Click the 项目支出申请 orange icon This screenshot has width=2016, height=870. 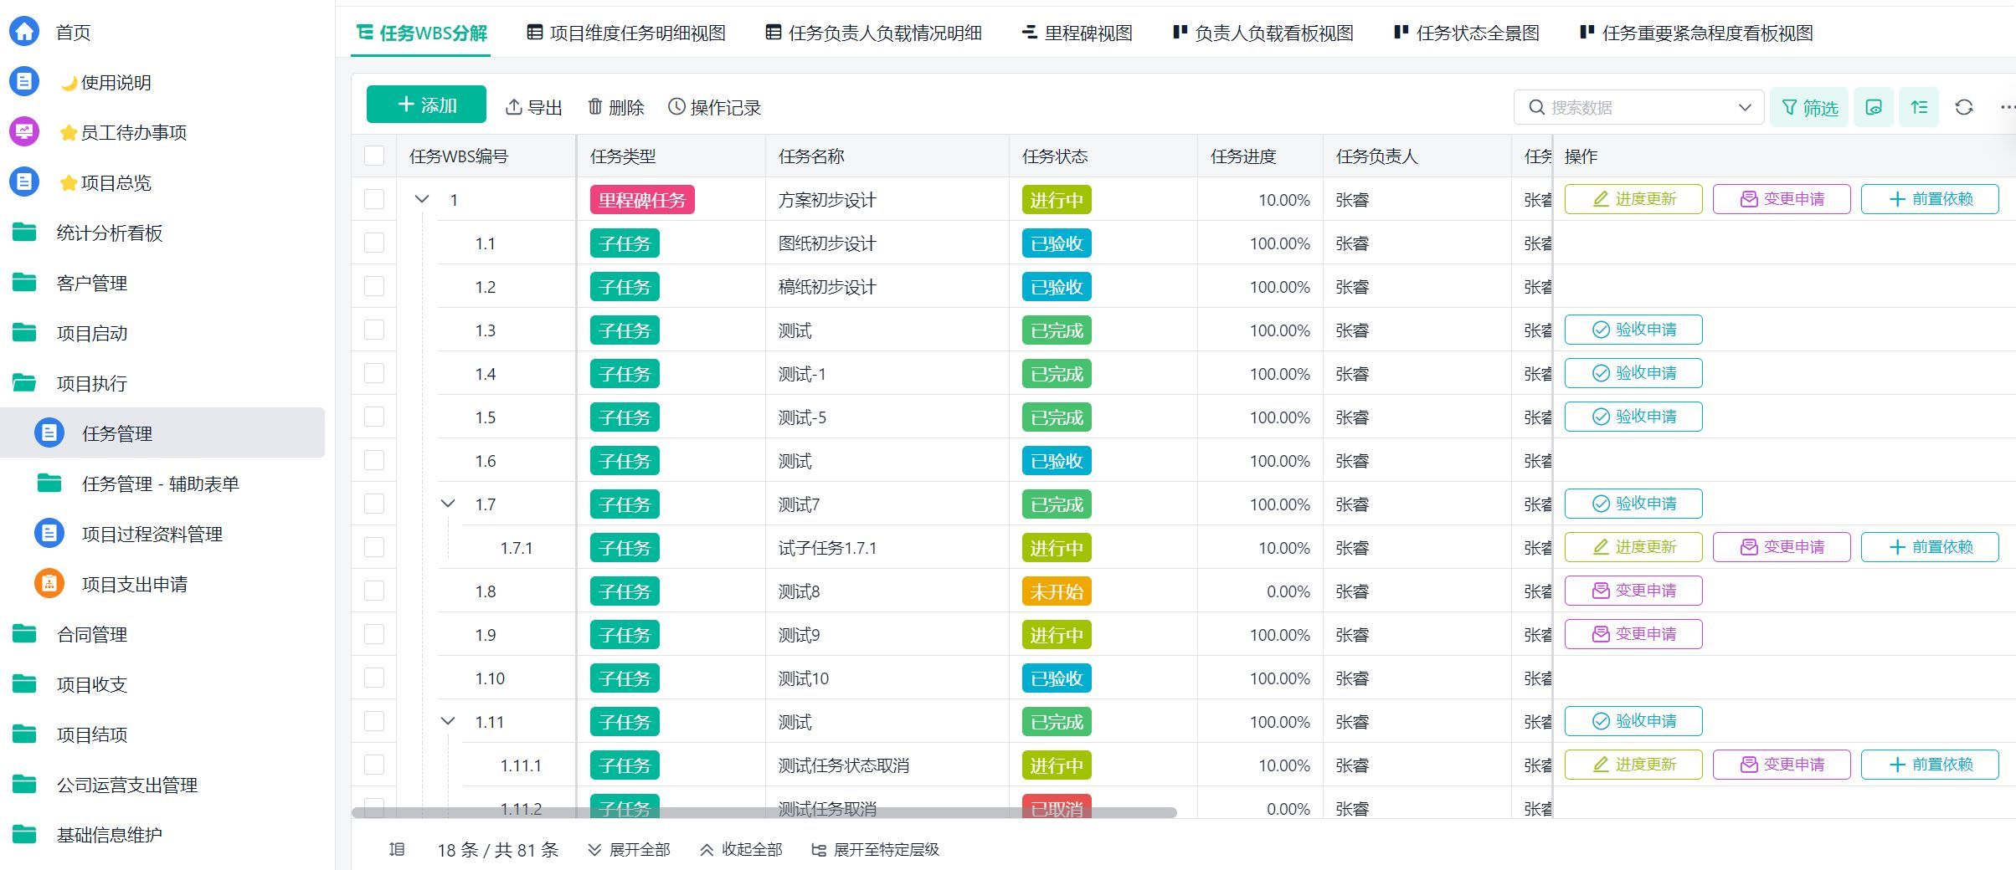click(x=49, y=584)
